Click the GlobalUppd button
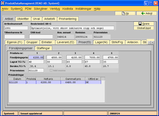This screenshot has height=116, width=159. point(144,28)
